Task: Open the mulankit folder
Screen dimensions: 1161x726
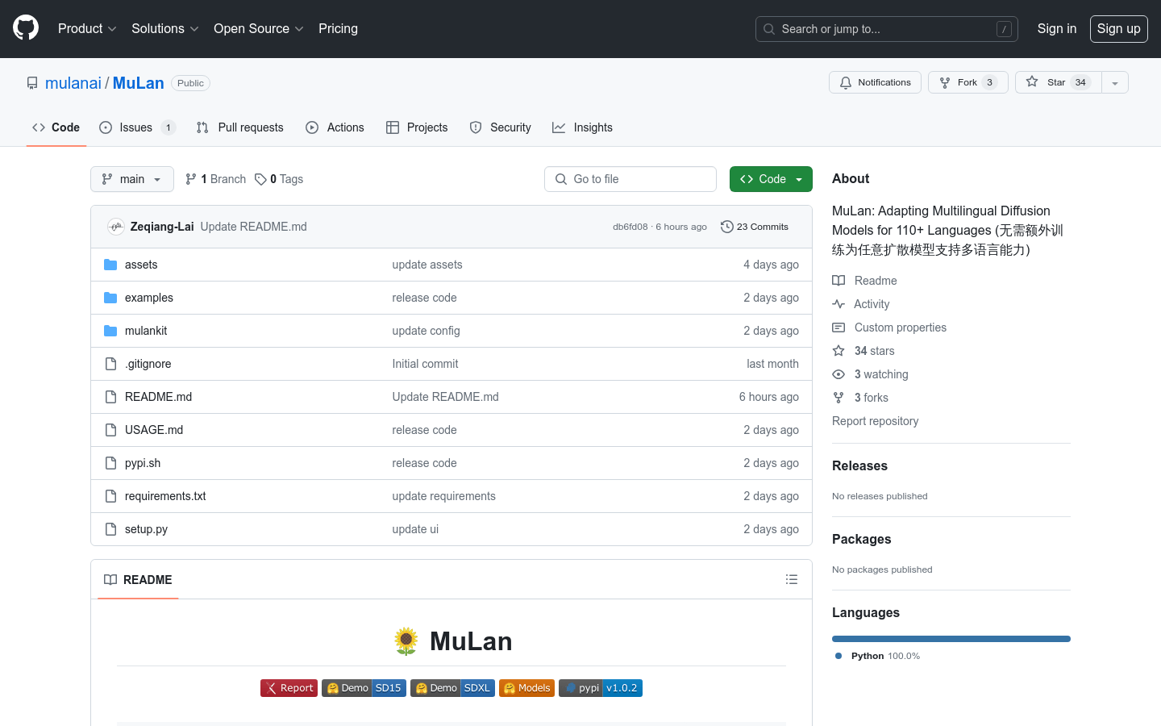Action: click(146, 331)
